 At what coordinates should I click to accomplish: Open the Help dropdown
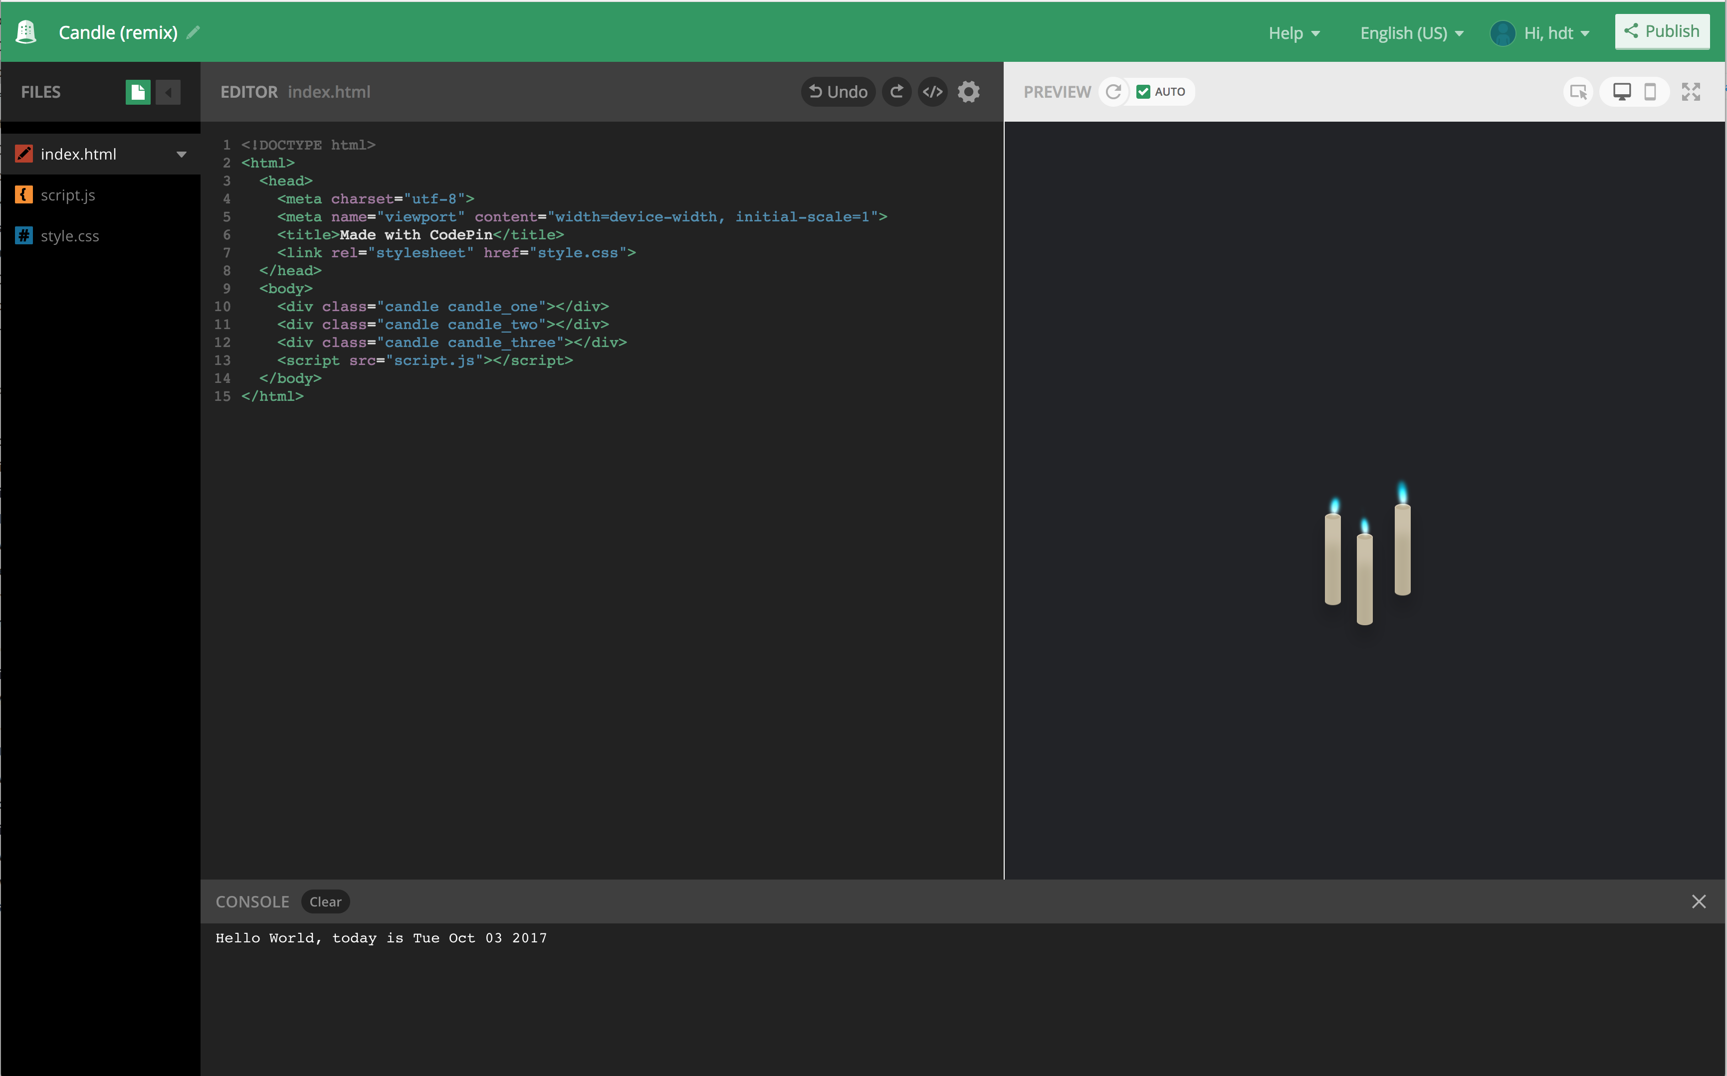[x=1294, y=33]
